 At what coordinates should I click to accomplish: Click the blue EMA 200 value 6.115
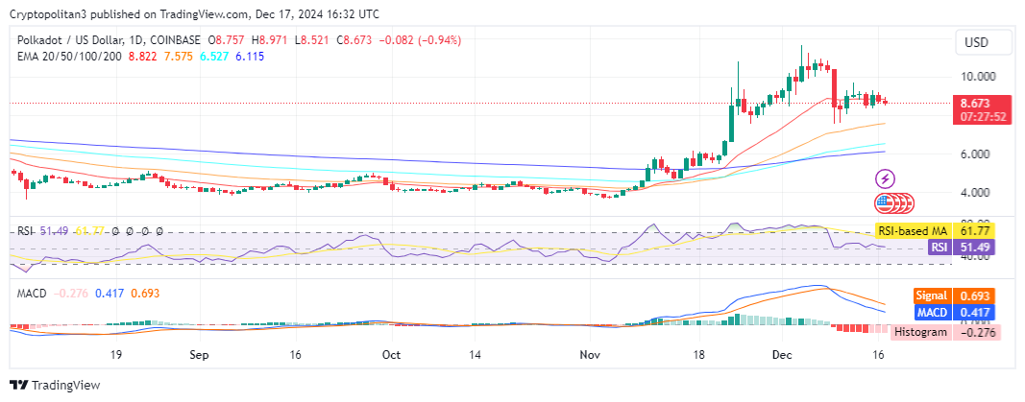click(x=250, y=56)
